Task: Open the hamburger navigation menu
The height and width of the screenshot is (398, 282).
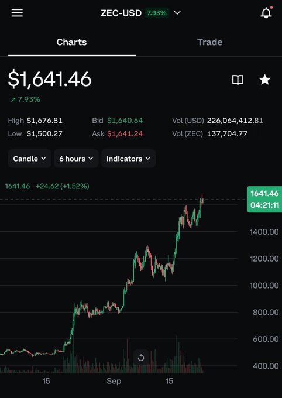Action: (17, 13)
